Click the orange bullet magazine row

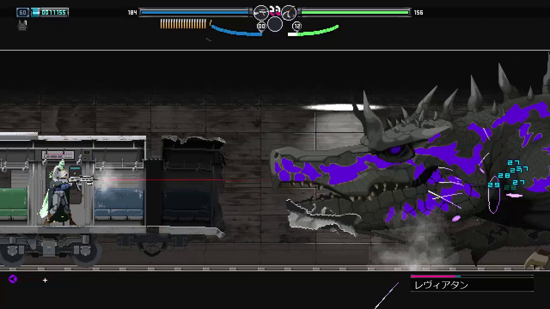click(183, 24)
